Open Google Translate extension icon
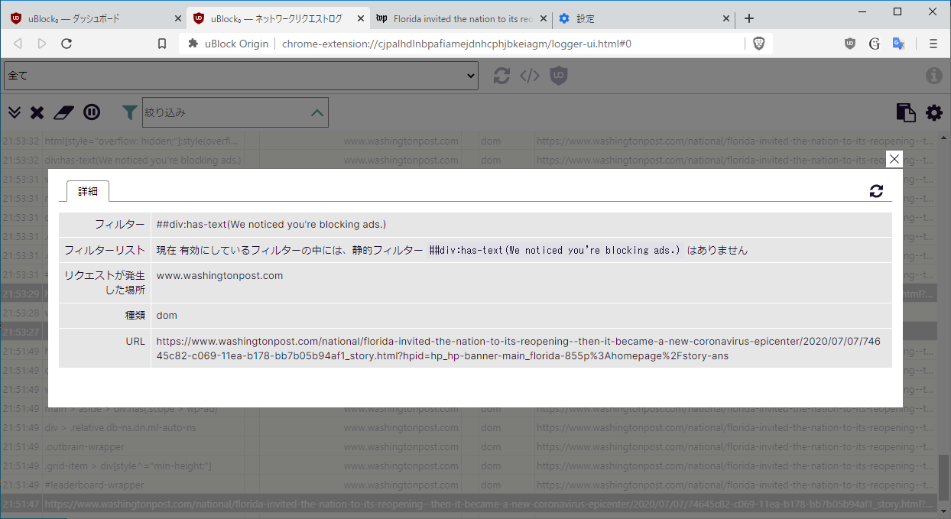The height and width of the screenshot is (519, 951). pos(899,44)
